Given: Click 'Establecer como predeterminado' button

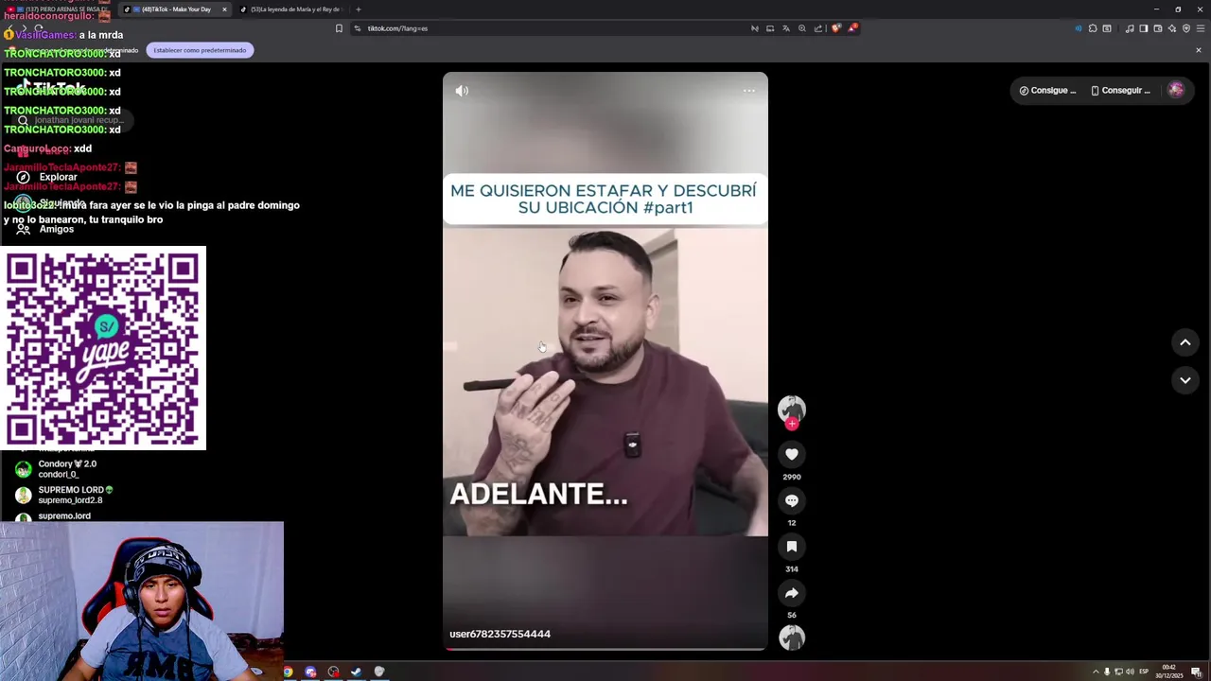Looking at the screenshot, I should tap(200, 50).
